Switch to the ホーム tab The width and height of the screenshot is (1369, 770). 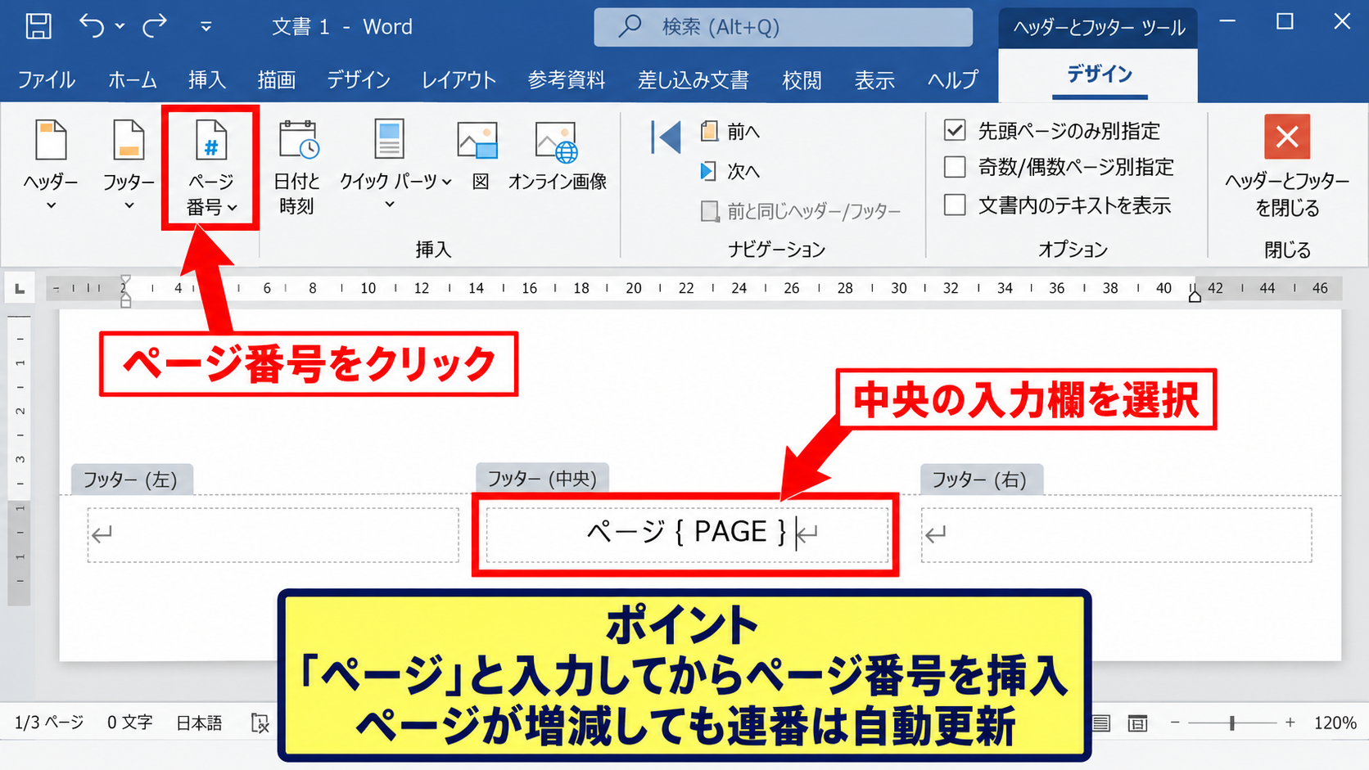133,79
